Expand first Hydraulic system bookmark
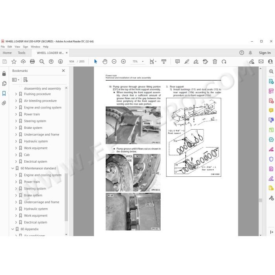 (x=16, y=141)
